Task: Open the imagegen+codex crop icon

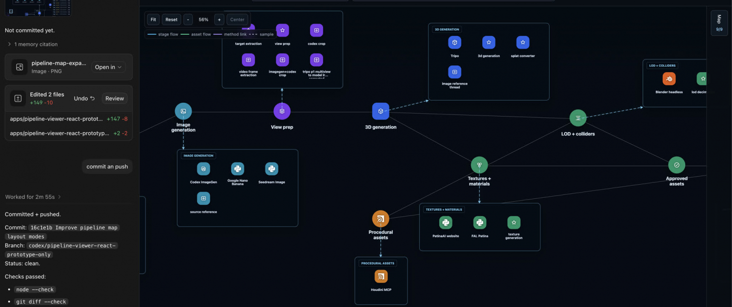Action: [x=283, y=60]
